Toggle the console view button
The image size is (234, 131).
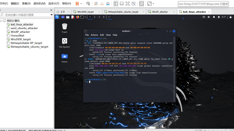click(x=141, y=4)
